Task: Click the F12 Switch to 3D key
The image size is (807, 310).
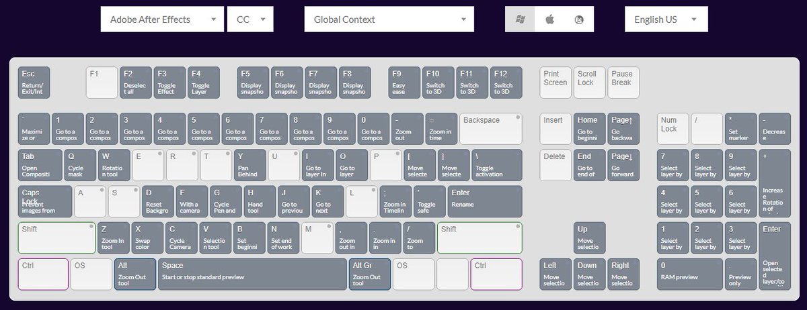Action: coord(506,83)
